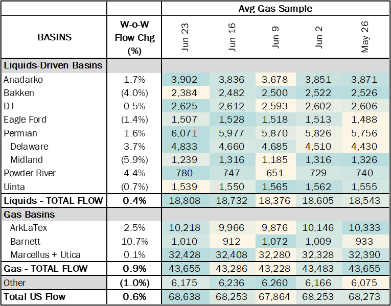Select the Gas Basins section label
The width and height of the screenshot is (391, 306).
[29, 214]
